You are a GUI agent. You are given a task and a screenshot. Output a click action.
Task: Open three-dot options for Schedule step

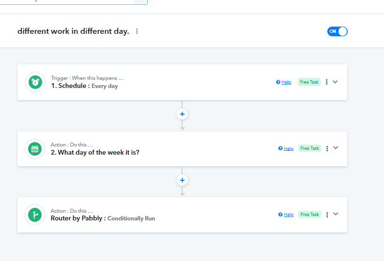tap(327, 82)
